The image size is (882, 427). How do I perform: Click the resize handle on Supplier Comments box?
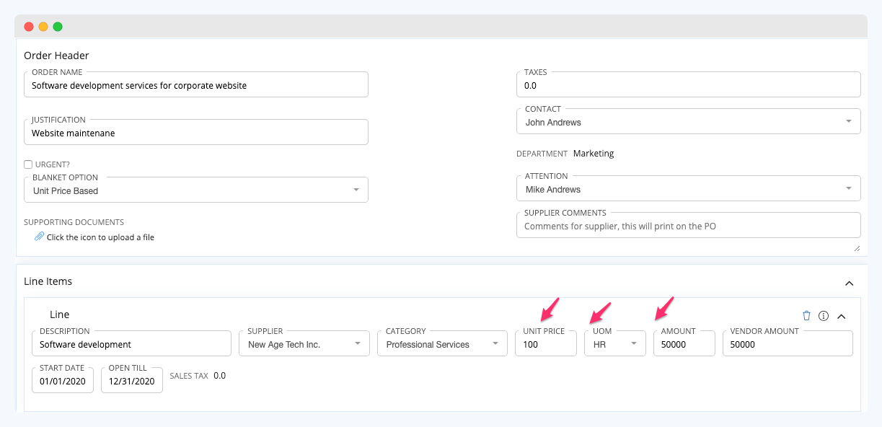click(x=857, y=247)
